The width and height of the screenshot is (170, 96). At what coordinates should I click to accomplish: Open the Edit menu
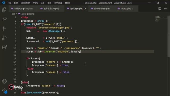coord(16,3)
